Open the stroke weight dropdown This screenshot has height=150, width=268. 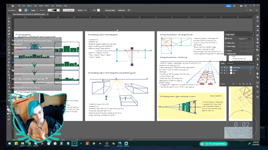(46, 10)
